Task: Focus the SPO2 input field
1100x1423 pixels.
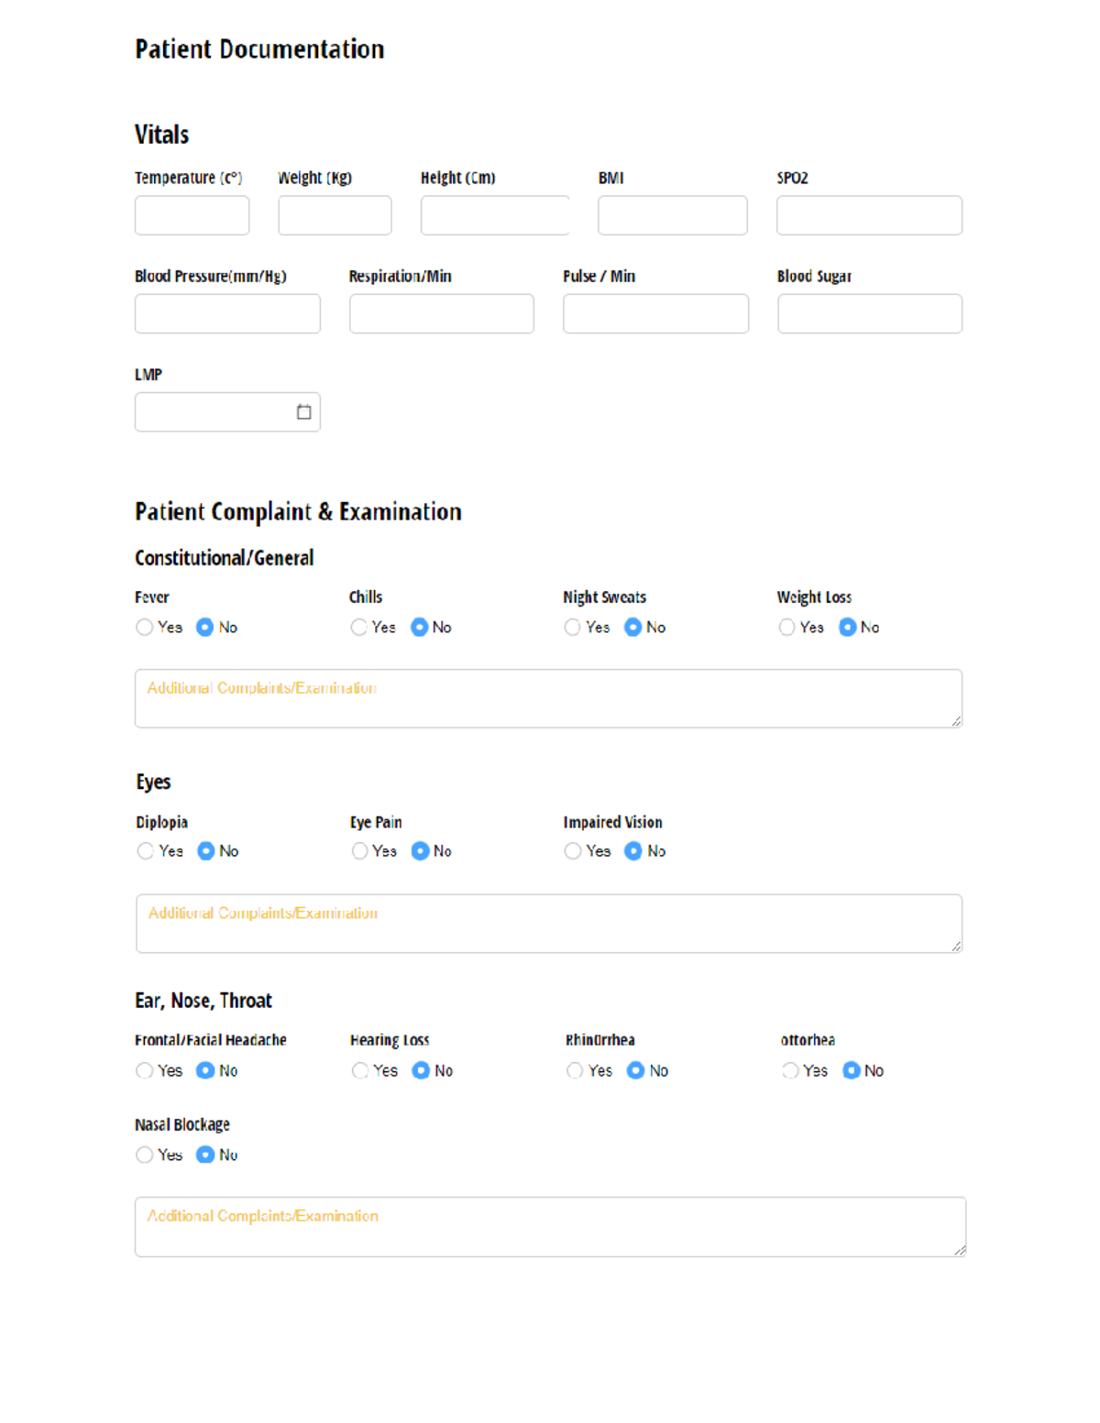Action: tap(869, 216)
